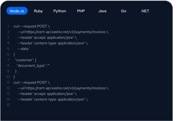191x121 pixels.
Task: Open the Python code sample tab
Action: tap(59, 11)
